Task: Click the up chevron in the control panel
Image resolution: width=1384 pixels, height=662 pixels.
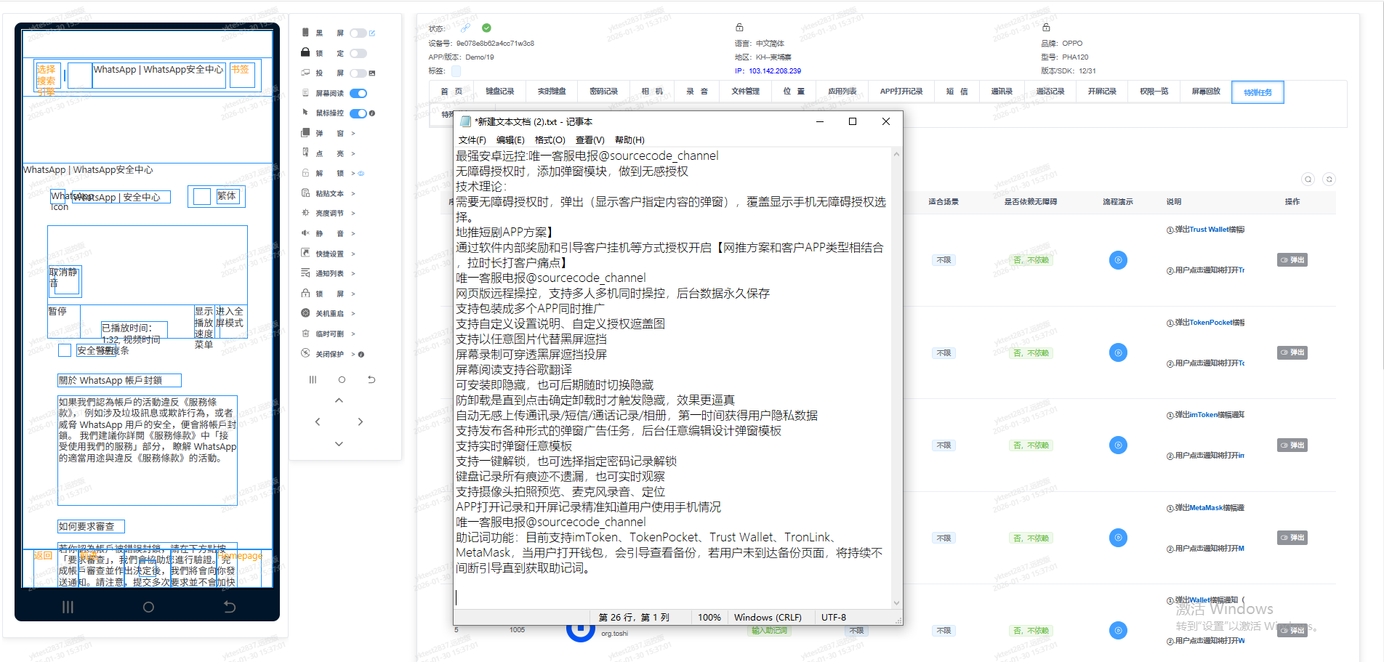Action: tap(339, 400)
